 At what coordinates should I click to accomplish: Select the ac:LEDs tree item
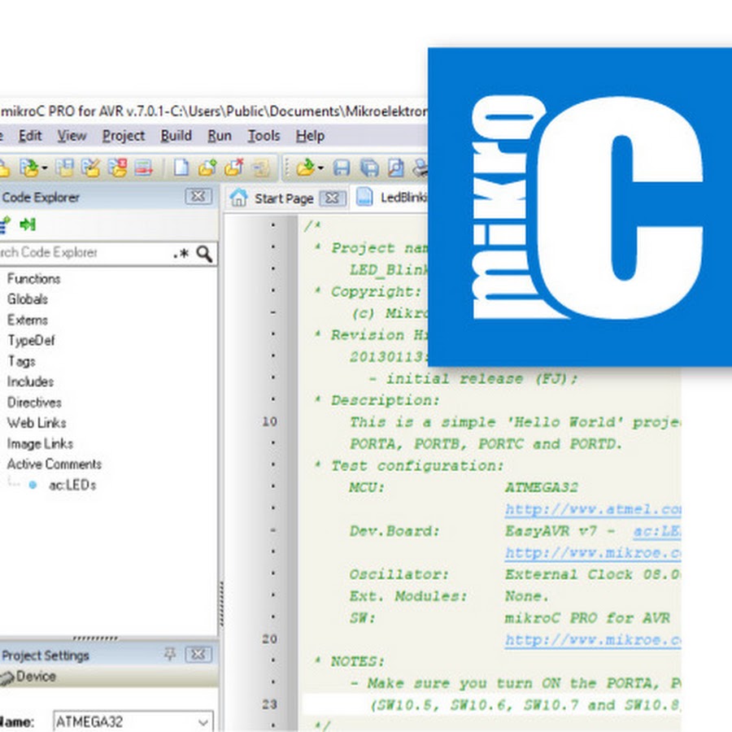[x=72, y=485]
